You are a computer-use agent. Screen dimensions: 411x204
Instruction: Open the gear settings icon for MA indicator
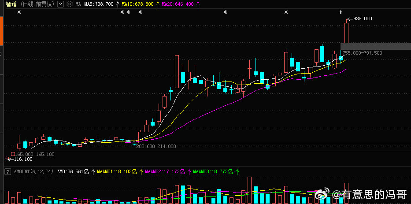point(69,4)
